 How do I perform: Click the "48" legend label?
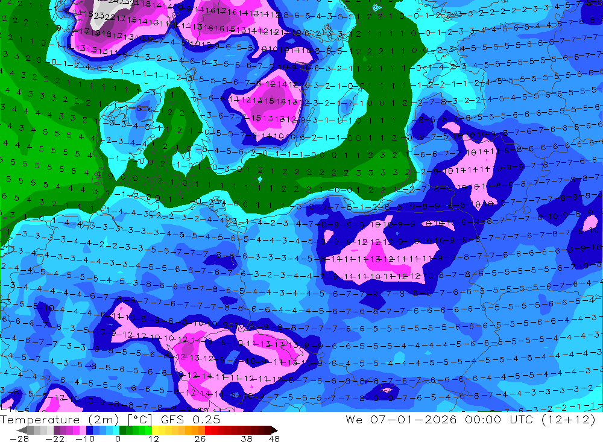click(274, 438)
